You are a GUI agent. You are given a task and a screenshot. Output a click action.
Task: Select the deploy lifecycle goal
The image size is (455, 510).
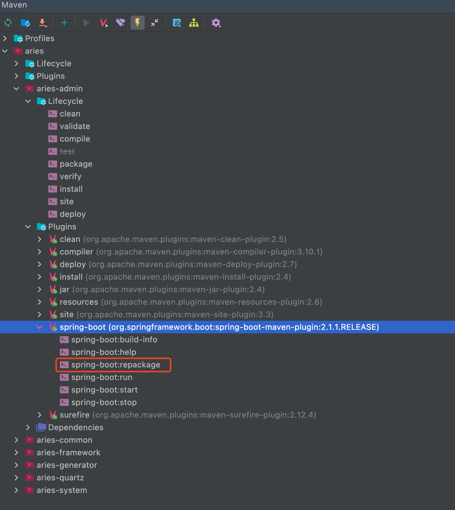point(73,214)
